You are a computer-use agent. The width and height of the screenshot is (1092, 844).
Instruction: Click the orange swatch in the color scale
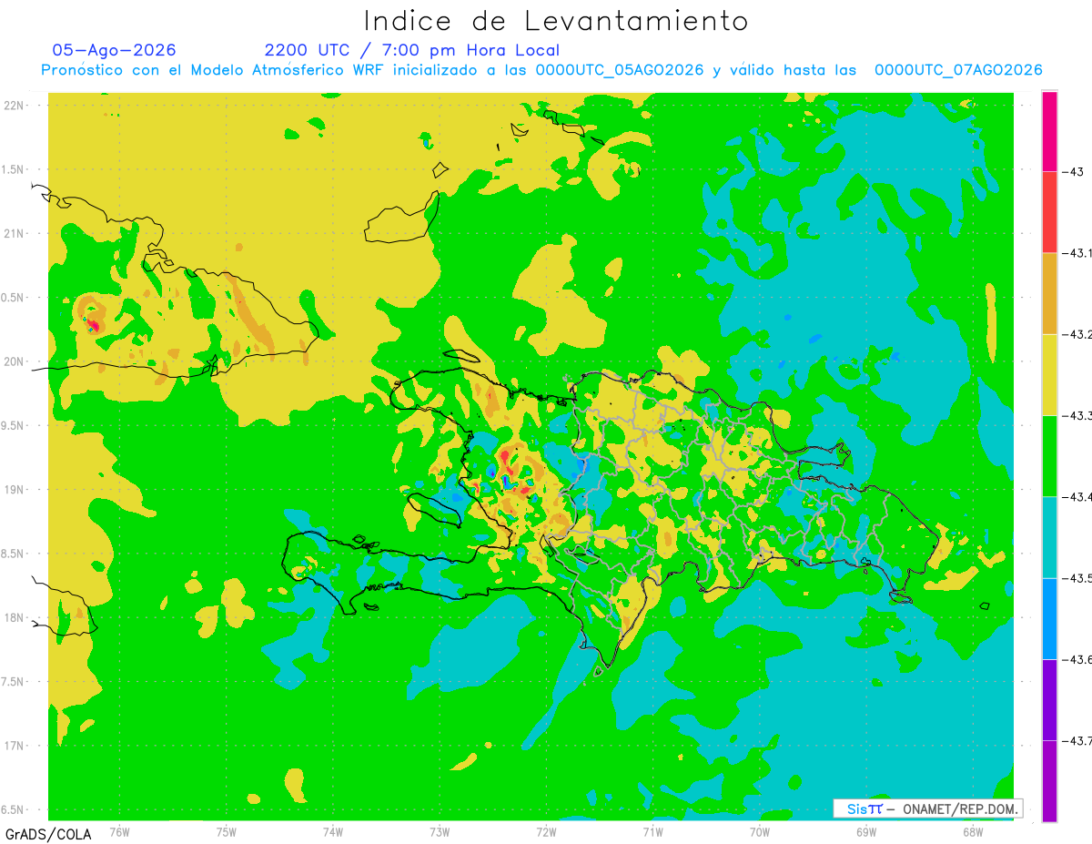[1049, 293]
